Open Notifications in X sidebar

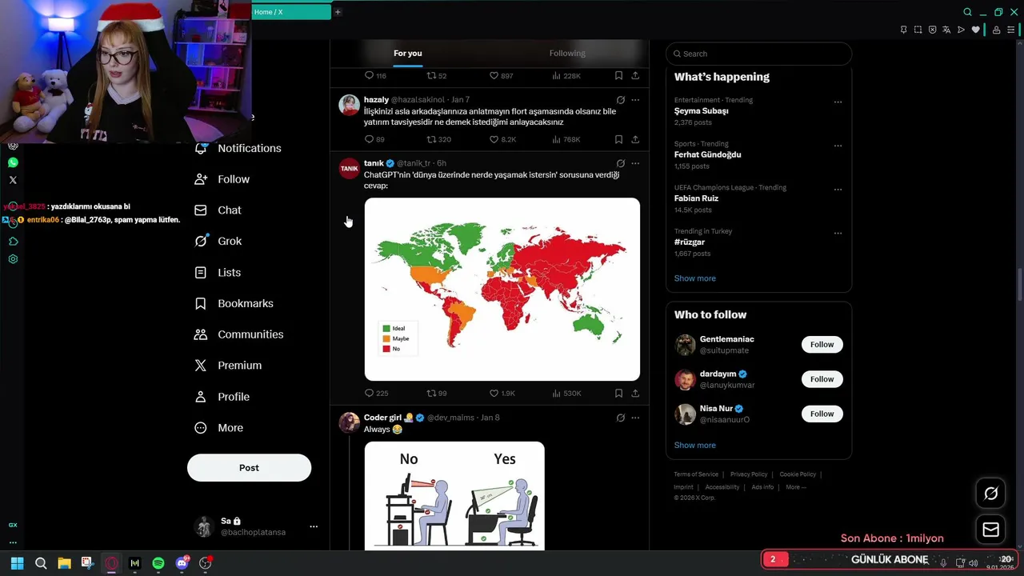238,148
